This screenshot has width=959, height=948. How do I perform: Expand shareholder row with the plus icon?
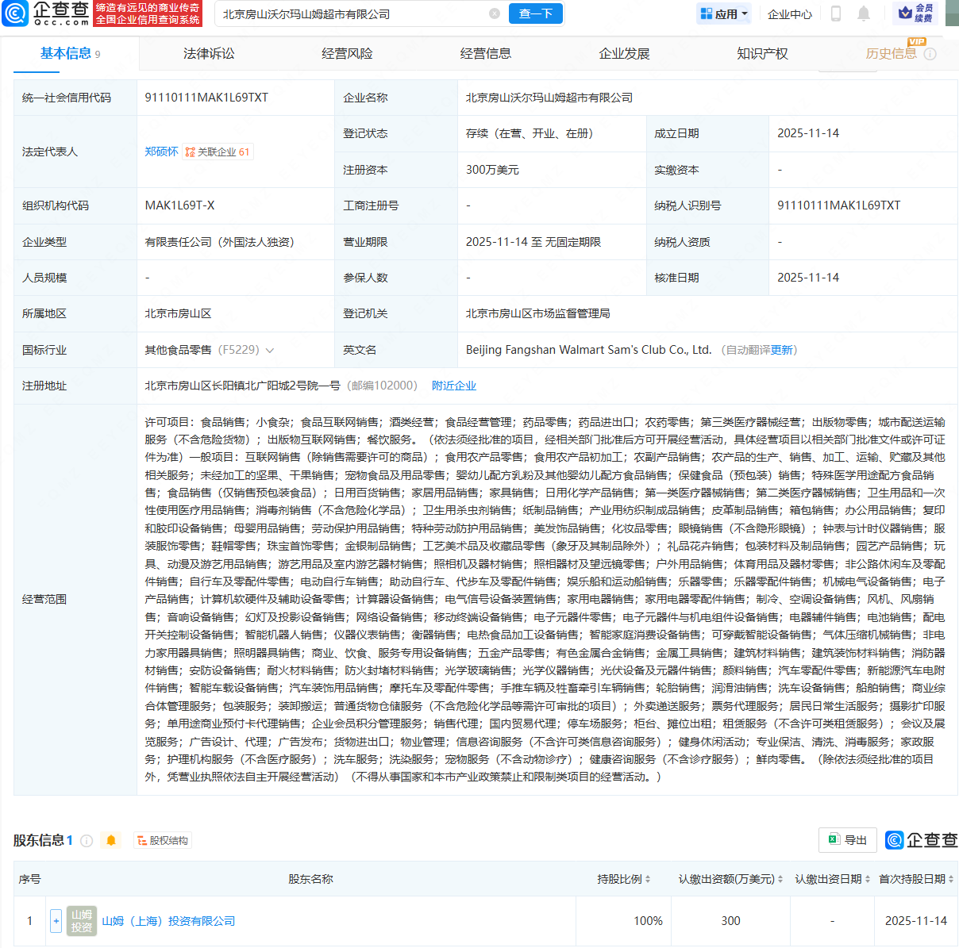pos(56,921)
